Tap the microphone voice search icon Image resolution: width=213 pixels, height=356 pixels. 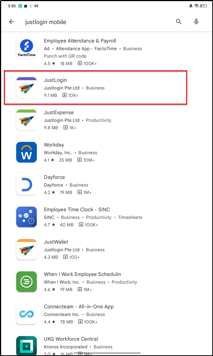196,22
